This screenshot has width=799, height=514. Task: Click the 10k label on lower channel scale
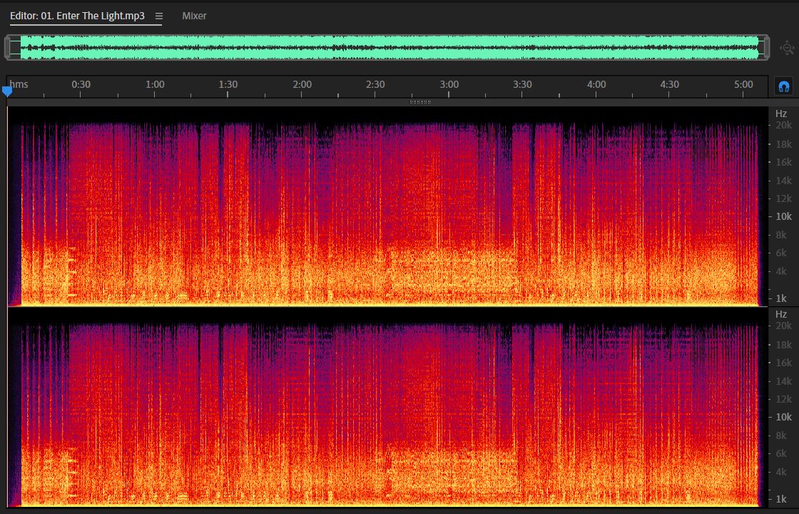[784, 417]
